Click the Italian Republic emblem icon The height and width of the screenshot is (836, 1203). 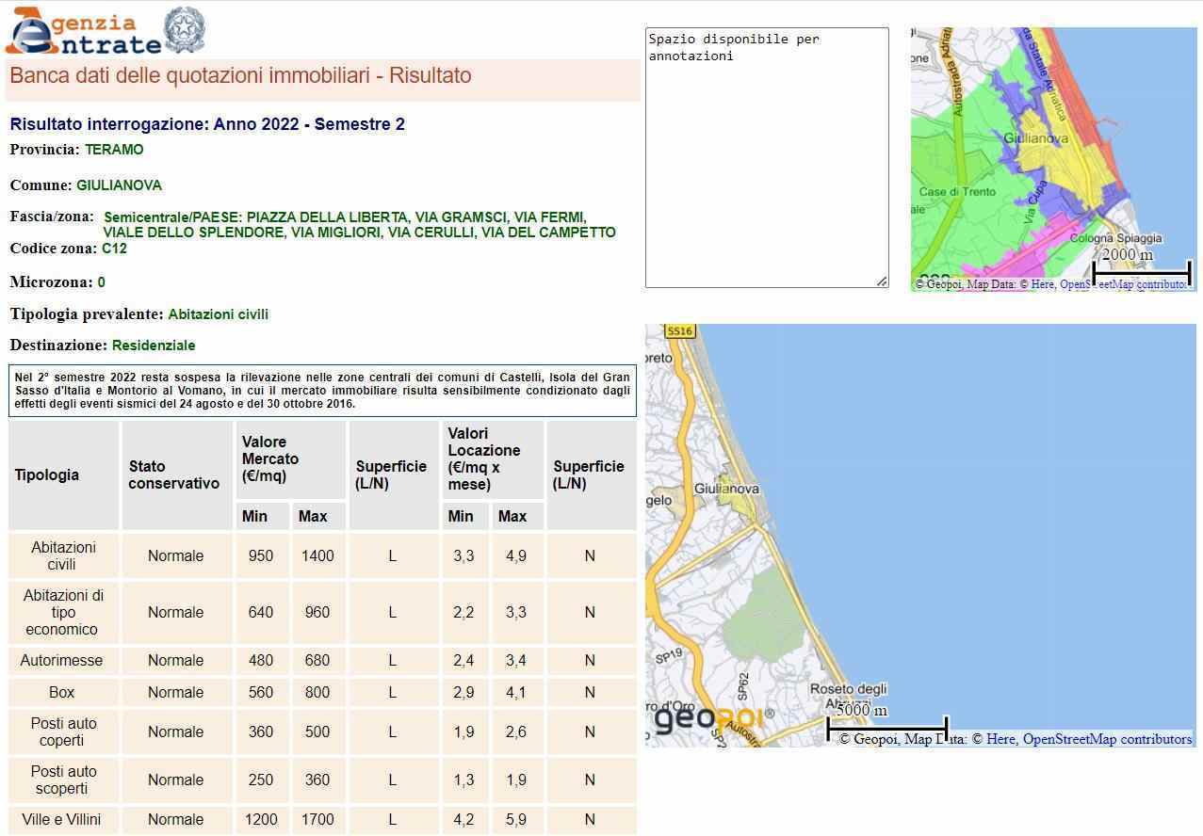tap(184, 30)
